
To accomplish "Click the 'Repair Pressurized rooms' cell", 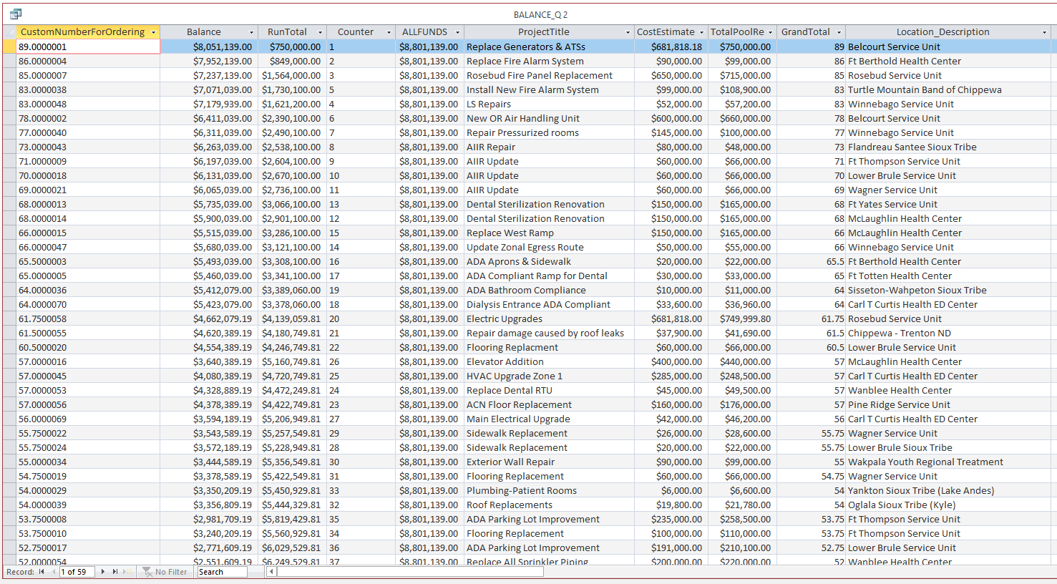I will tap(549, 132).
